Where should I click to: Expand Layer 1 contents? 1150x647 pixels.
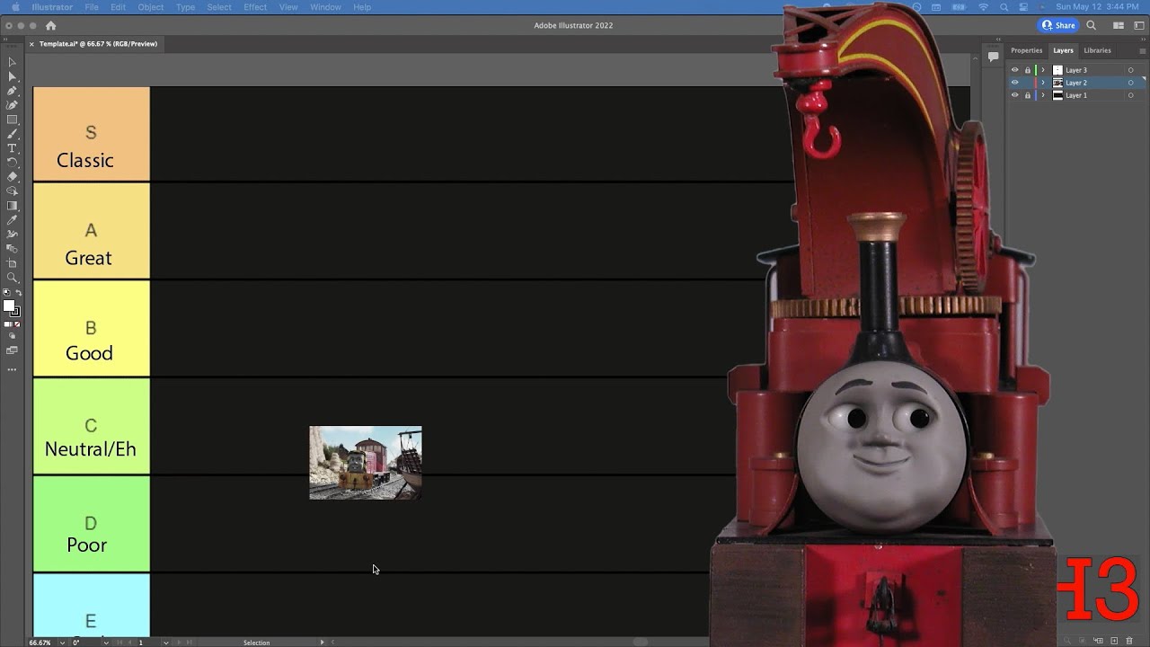1043,95
